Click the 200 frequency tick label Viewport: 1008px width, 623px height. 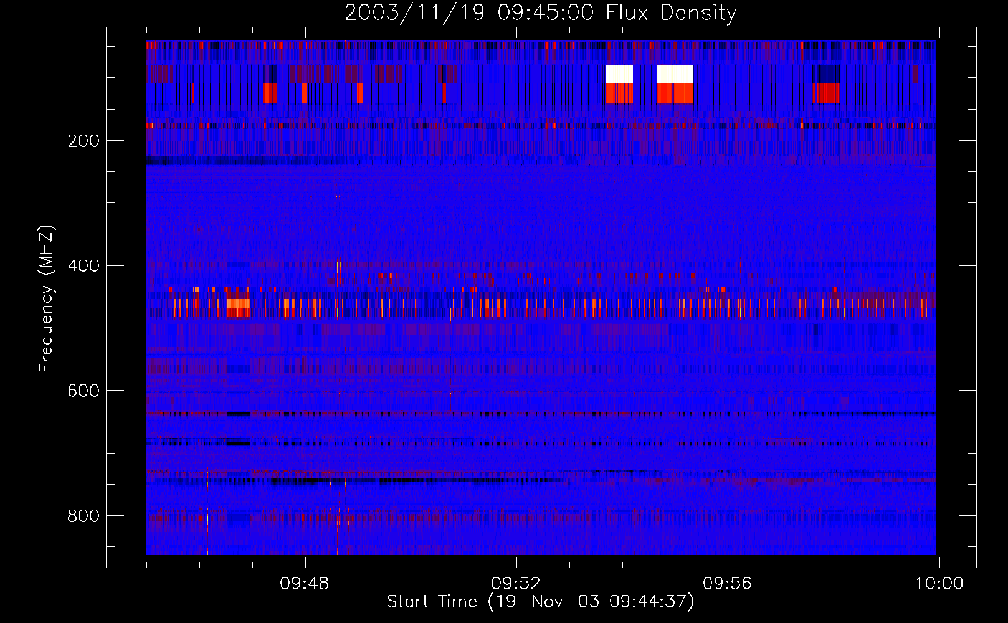83,141
